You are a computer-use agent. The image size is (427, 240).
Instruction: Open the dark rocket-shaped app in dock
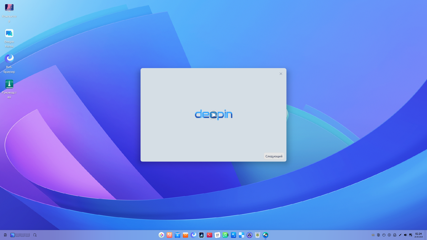point(201,235)
